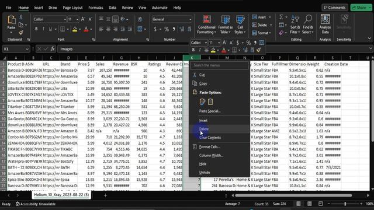Image resolution: width=374 pixels, height=210 pixels.
Task: Toggle Bold in the ribbon Font group
Action: pos(36,29)
